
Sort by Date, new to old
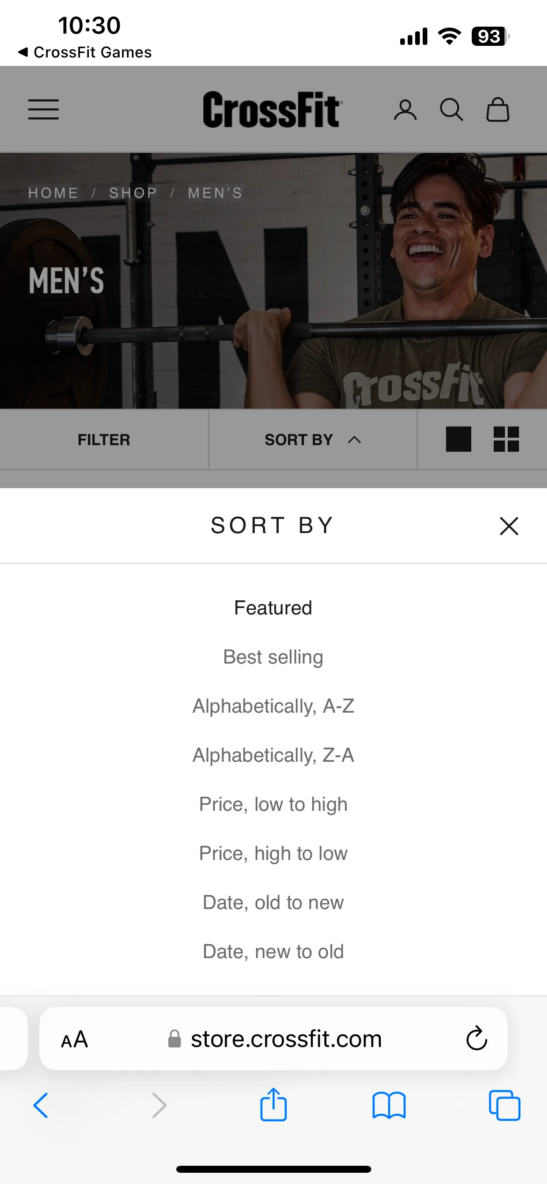click(x=273, y=952)
